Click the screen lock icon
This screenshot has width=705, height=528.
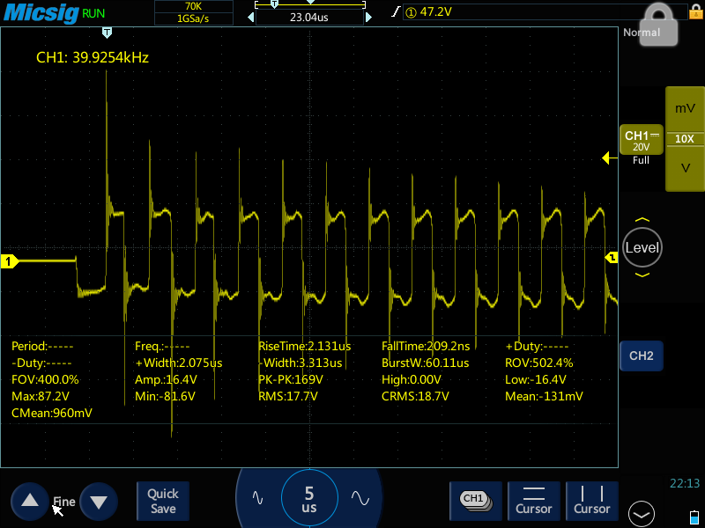click(x=658, y=24)
